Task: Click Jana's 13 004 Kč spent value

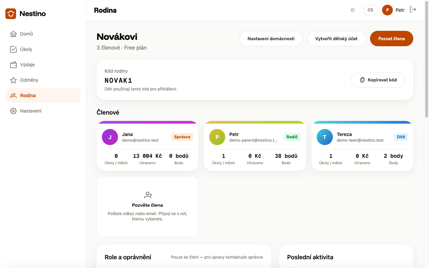Action: (147, 156)
